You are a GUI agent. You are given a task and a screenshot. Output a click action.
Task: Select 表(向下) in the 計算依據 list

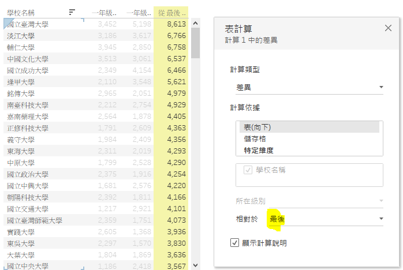pos(309,127)
